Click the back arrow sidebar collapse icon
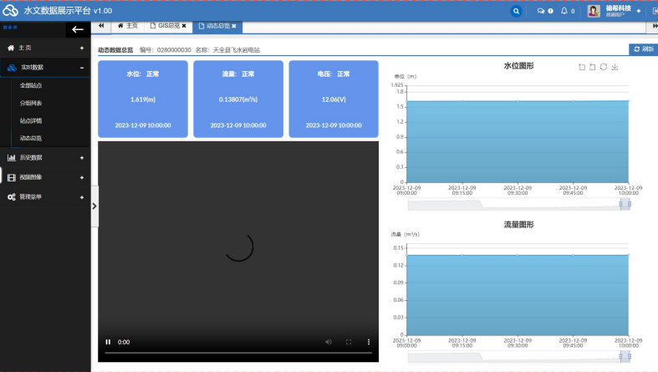 coord(78,29)
